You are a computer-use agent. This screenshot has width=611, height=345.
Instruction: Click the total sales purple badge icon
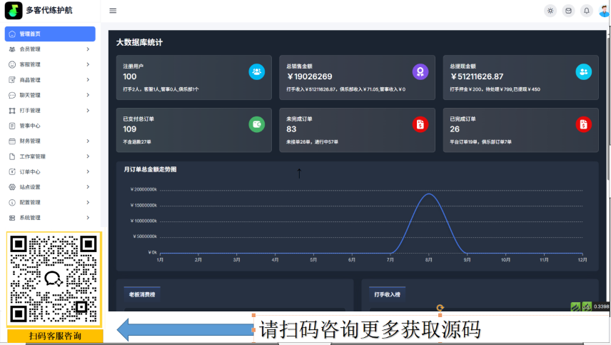tap(420, 71)
